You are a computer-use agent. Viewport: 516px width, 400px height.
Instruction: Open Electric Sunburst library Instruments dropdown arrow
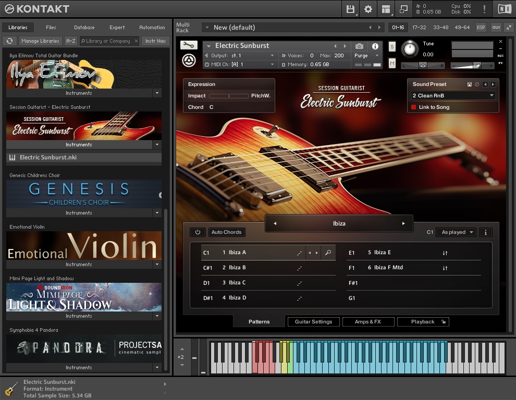157,144
